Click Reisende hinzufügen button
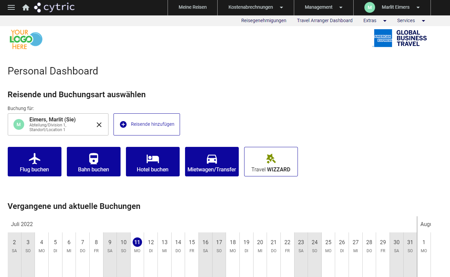This screenshot has height=277, width=450. [x=147, y=124]
